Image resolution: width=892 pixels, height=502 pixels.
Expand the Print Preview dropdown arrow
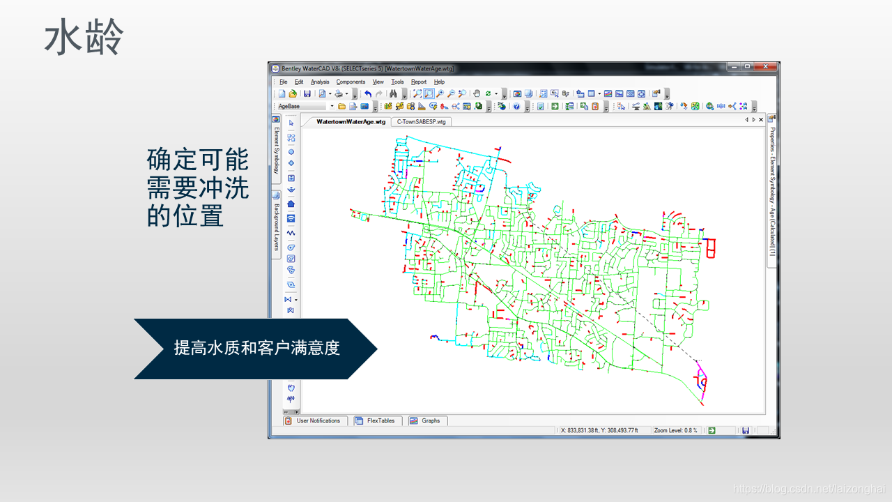(x=330, y=93)
